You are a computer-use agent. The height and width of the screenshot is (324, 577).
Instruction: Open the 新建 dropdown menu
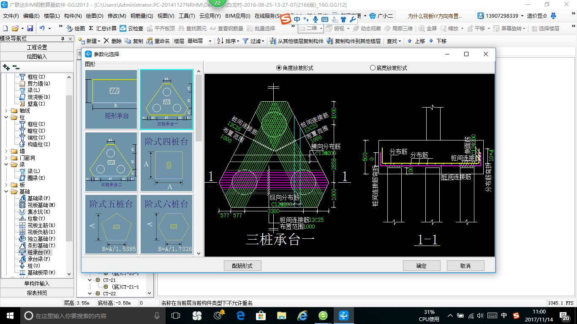click(99, 41)
